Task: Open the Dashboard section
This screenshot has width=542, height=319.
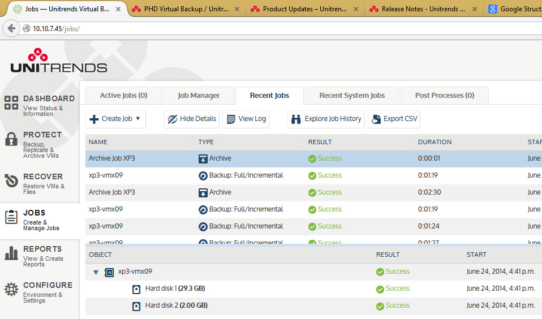Action: coord(40,105)
